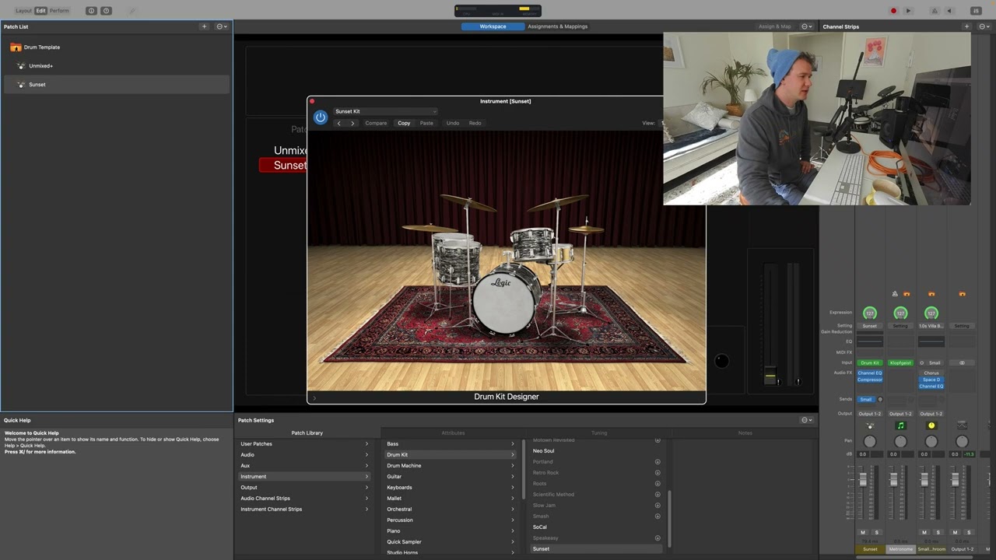This screenshot has height=560, width=996.
Task: Download the Portland drum kit
Action: (x=658, y=462)
